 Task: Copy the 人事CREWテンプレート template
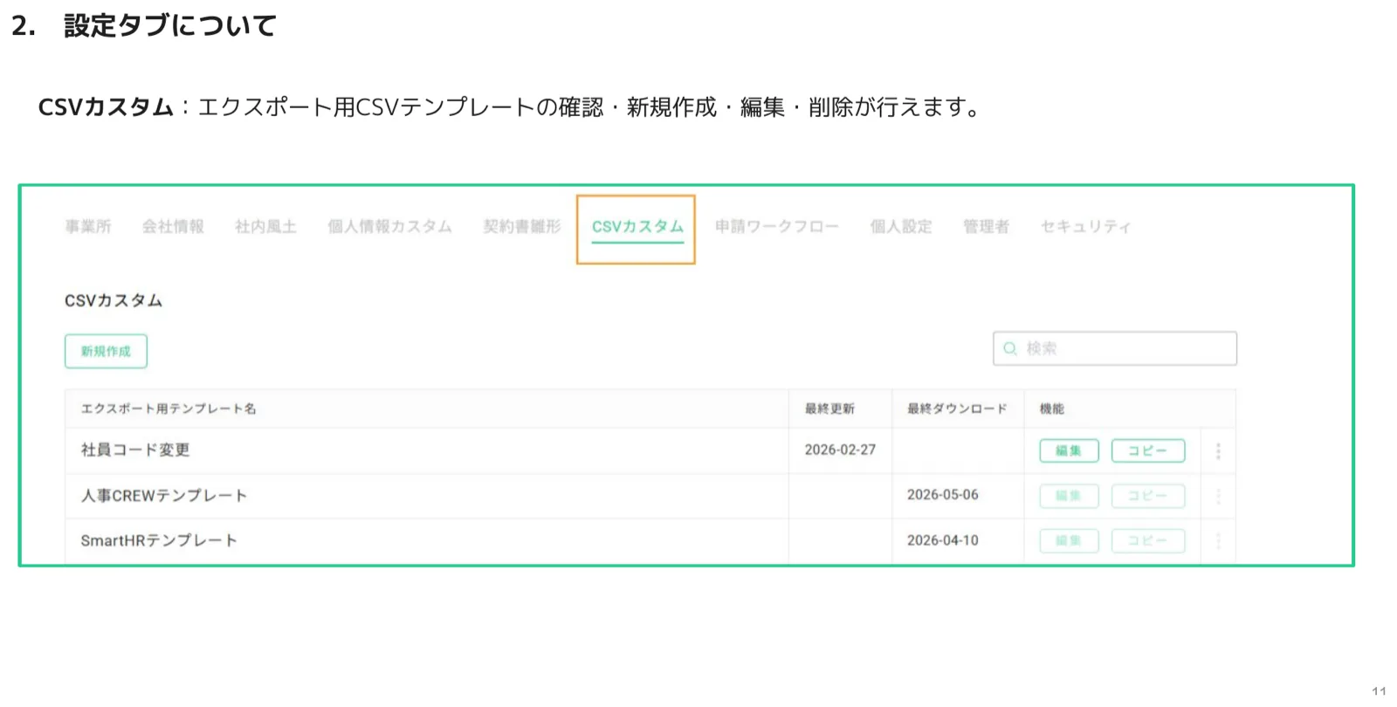tap(1147, 496)
